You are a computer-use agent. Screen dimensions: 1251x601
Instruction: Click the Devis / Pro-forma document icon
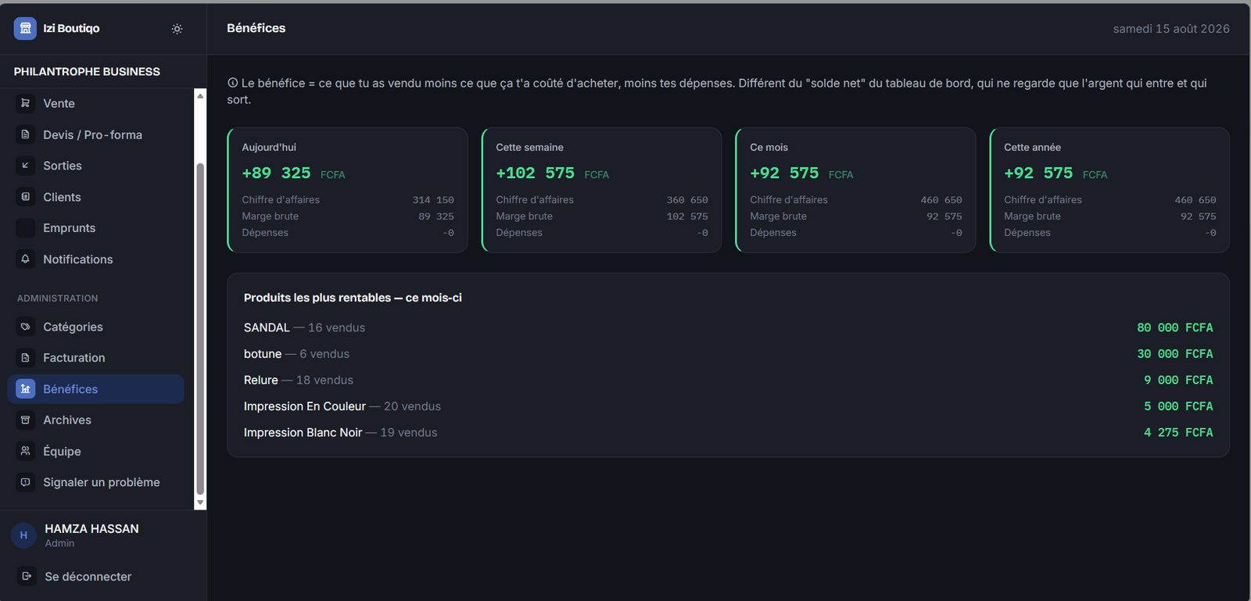pyautogui.click(x=26, y=134)
